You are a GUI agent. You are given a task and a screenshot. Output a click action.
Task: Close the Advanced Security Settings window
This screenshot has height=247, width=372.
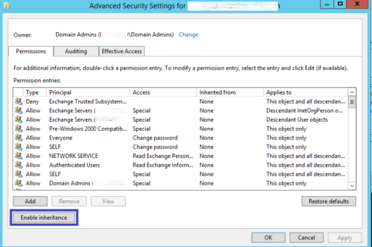(357, 4)
